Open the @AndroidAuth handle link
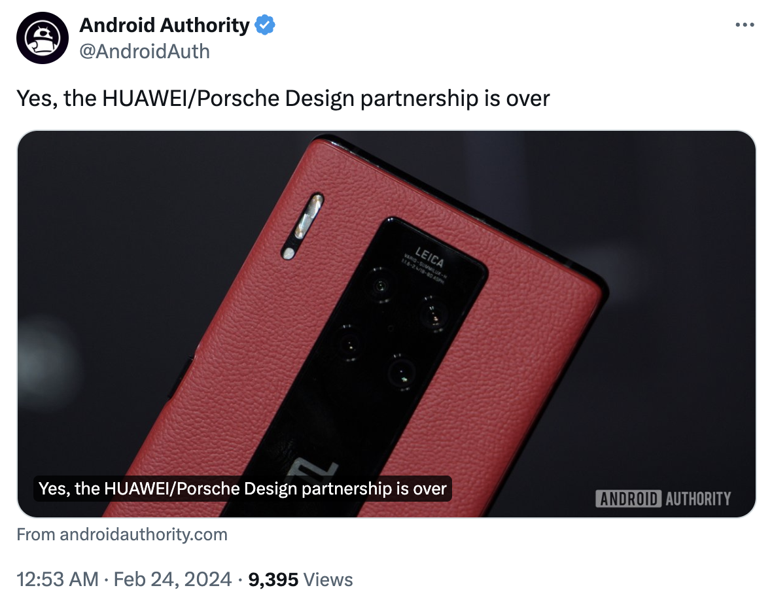 click(x=145, y=51)
